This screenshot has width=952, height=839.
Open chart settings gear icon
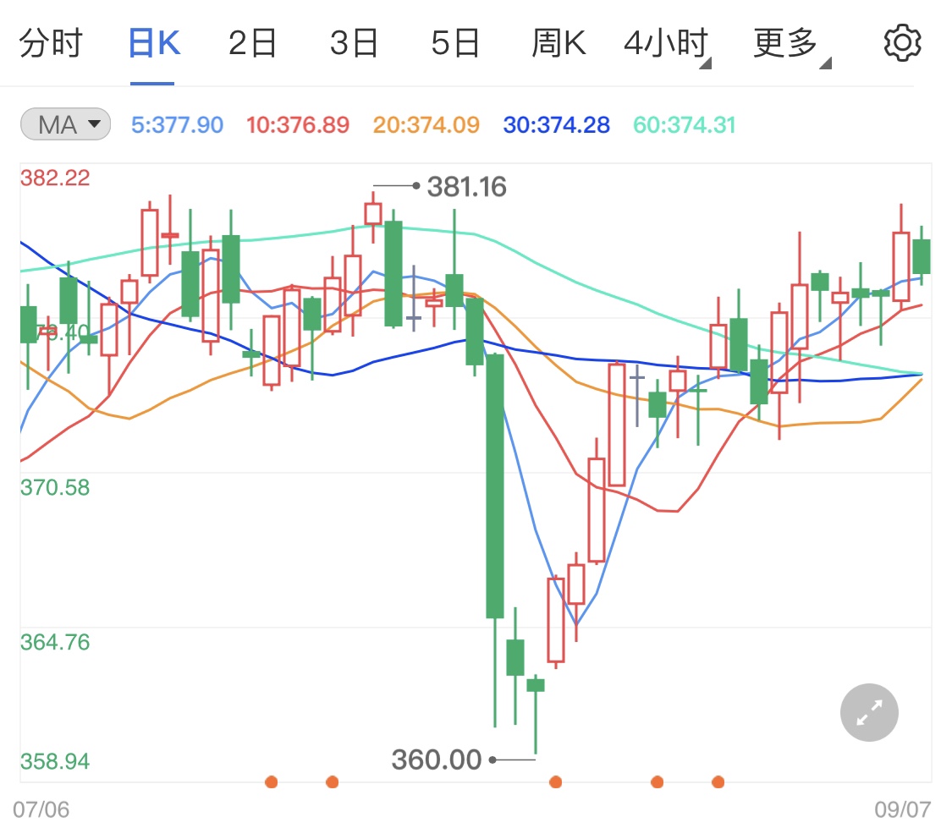click(902, 43)
